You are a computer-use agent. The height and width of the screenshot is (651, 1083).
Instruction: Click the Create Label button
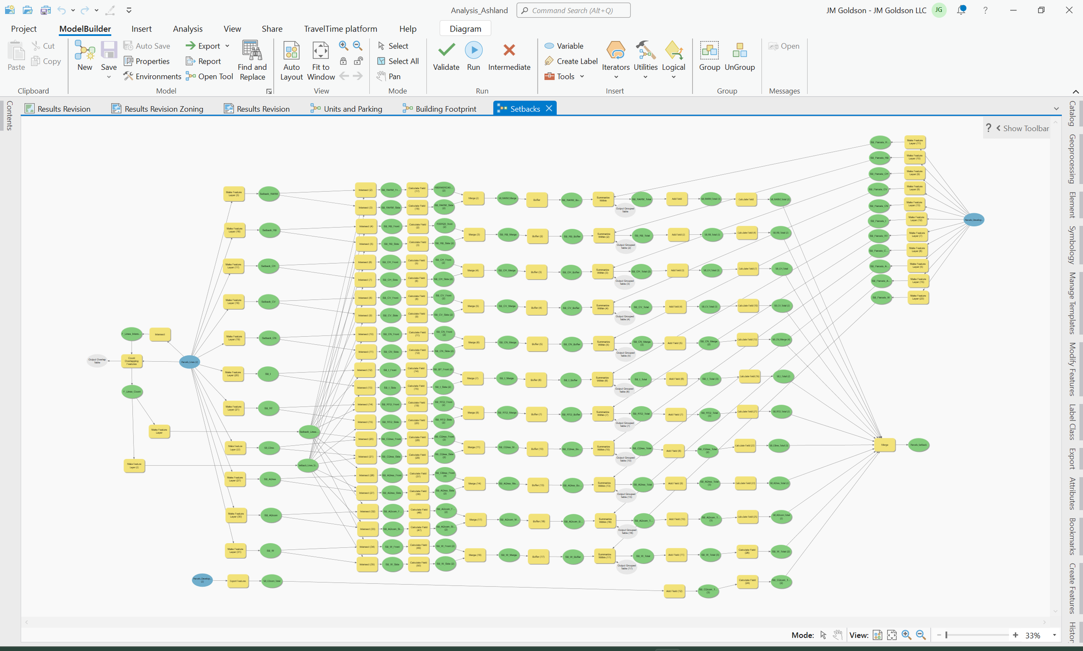coord(571,62)
